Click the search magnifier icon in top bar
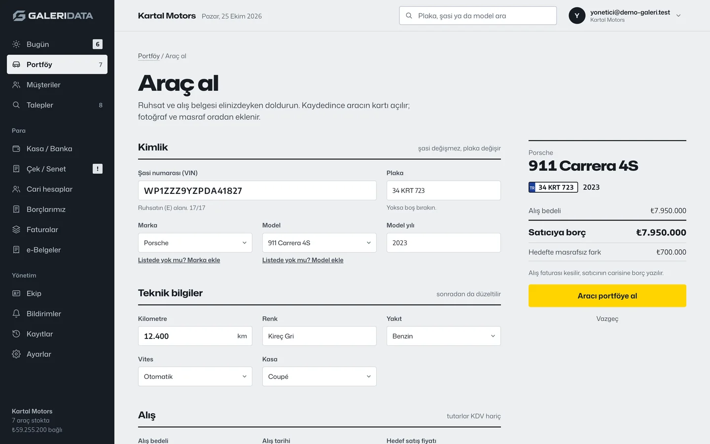This screenshot has width=710, height=444. (409, 16)
